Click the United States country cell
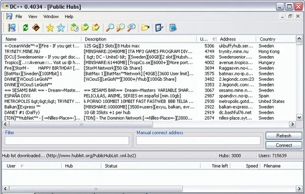 pos(271,101)
